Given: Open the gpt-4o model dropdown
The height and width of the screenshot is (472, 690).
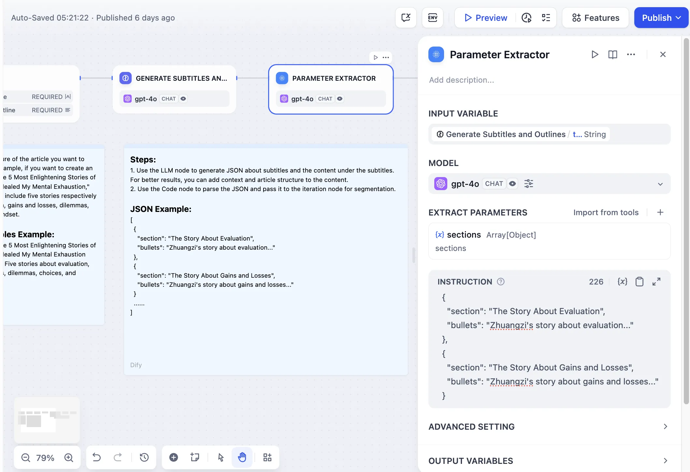Looking at the screenshot, I should click(660, 184).
